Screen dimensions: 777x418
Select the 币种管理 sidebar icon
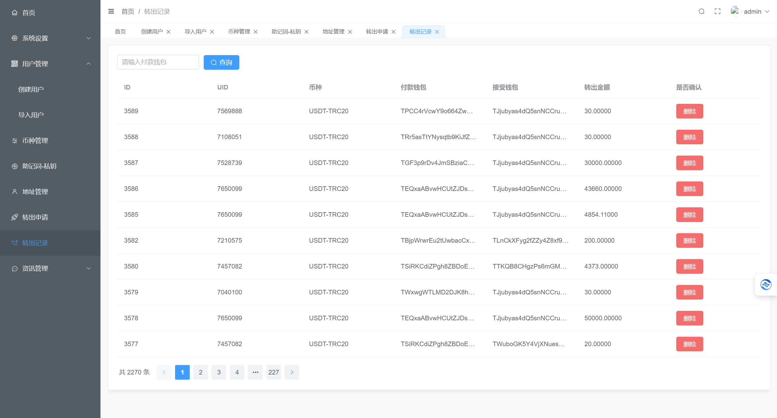tap(14, 141)
